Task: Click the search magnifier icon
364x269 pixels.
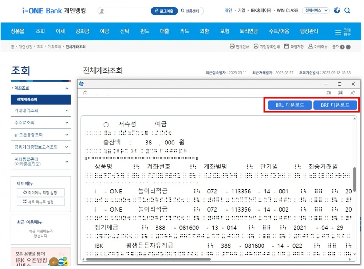Action: tap(347, 11)
